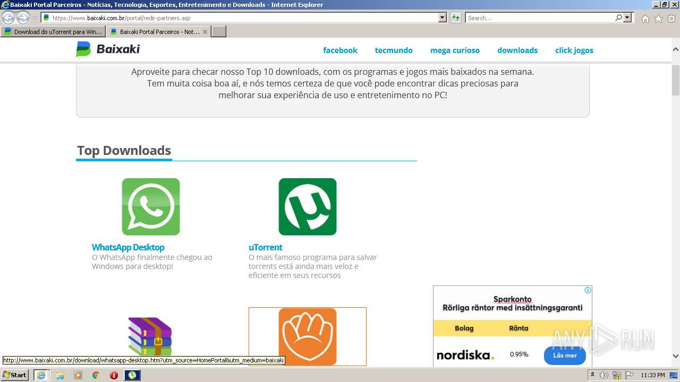Screen dimensions: 680x382
Task: Open the media player taskbar icon
Action: point(78,375)
